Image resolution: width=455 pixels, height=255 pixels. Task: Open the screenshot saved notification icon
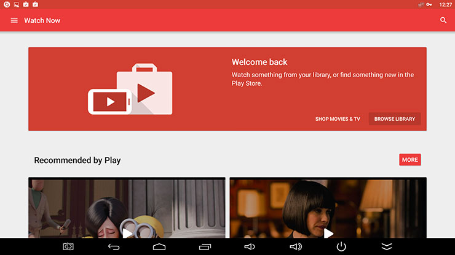(16, 4)
